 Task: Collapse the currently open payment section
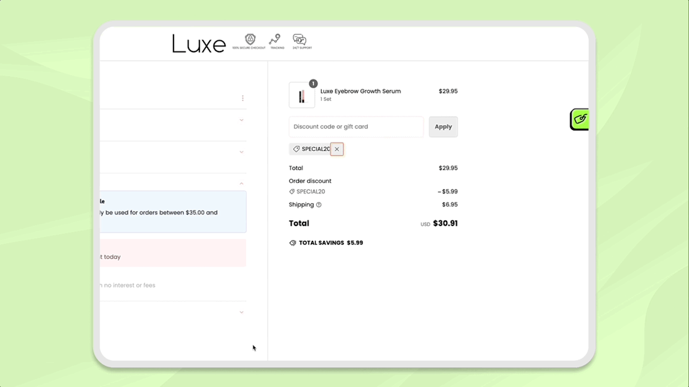[x=241, y=183]
